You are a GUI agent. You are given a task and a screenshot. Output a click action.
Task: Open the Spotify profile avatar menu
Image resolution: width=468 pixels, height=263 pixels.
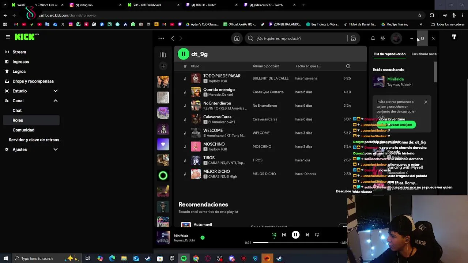pos(396,38)
